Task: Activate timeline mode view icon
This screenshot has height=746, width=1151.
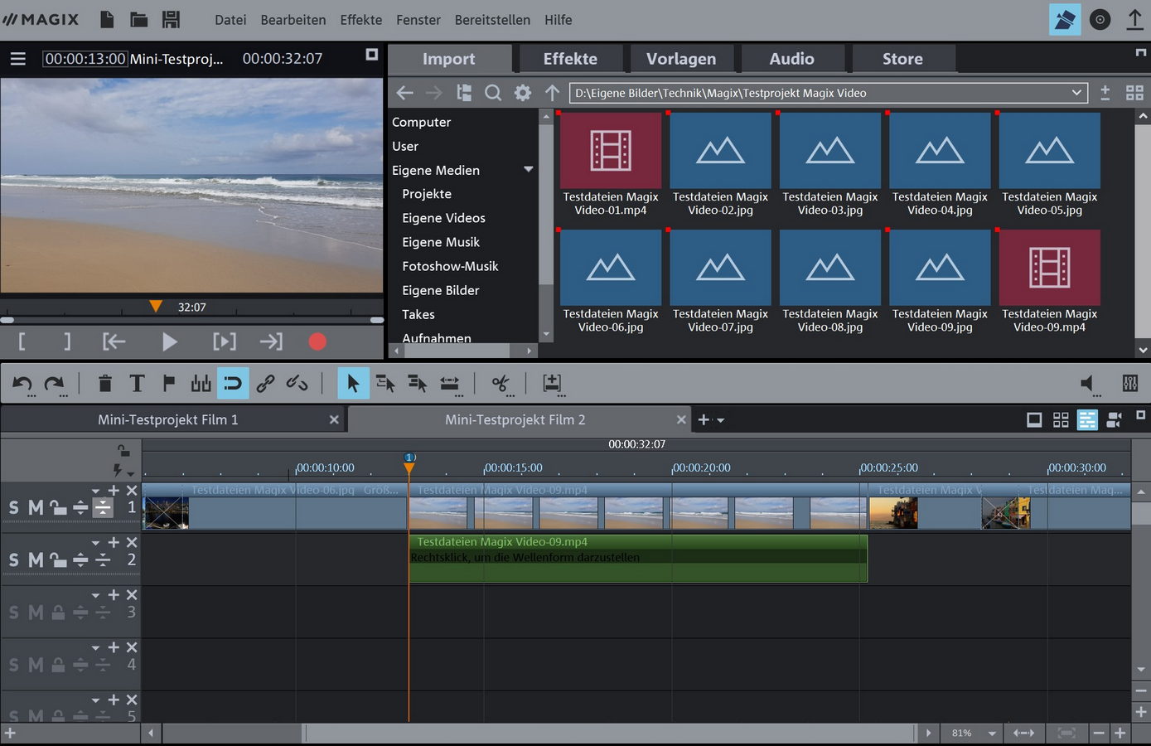Action: (x=1087, y=420)
